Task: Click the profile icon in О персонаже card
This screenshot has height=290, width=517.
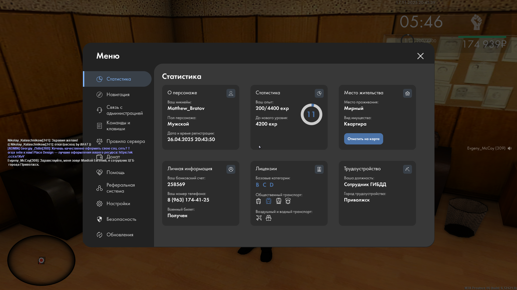Action: point(231,93)
